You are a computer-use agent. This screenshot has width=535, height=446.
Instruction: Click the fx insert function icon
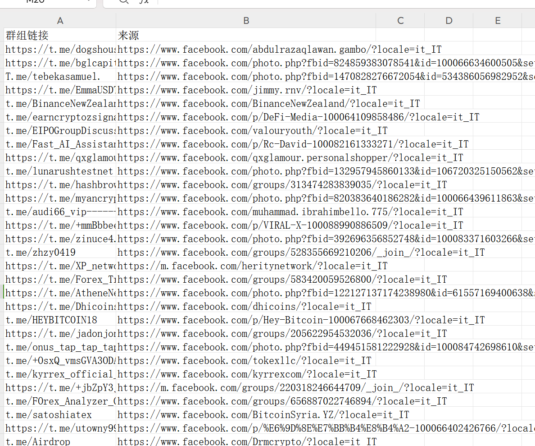click(x=144, y=1)
